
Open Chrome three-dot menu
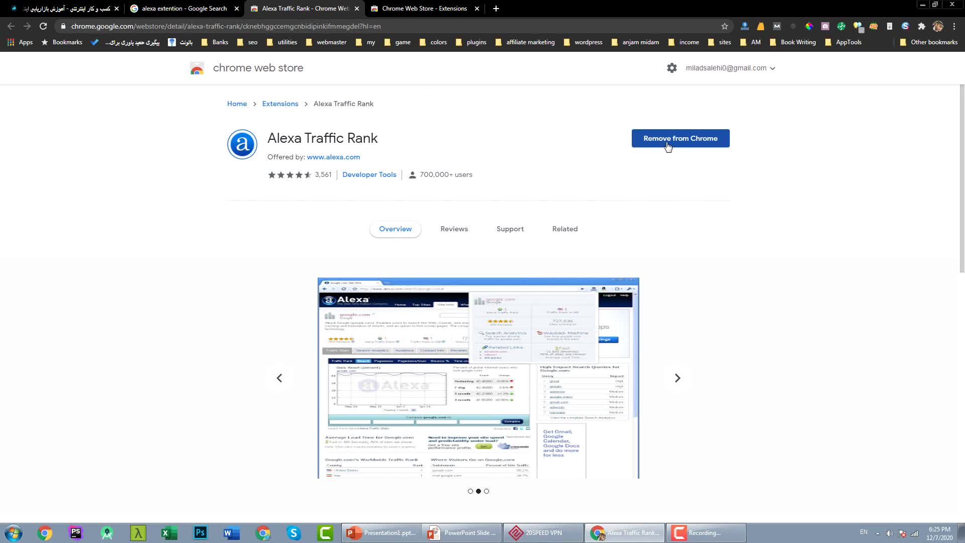click(954, 26)
